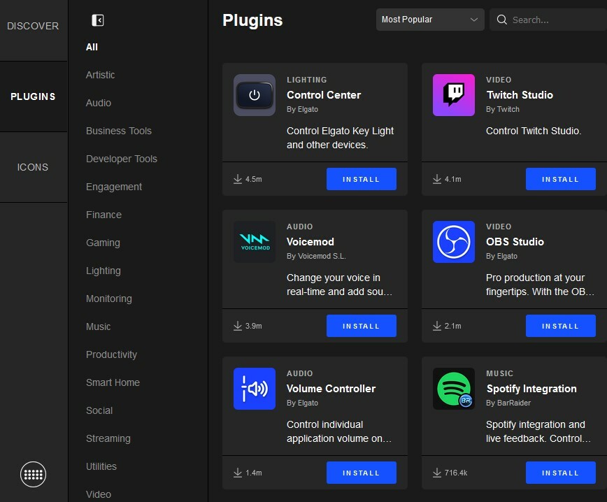607x502 pixels.
Task: Click download icon beside 4.5m count
Action: [238, 179]
